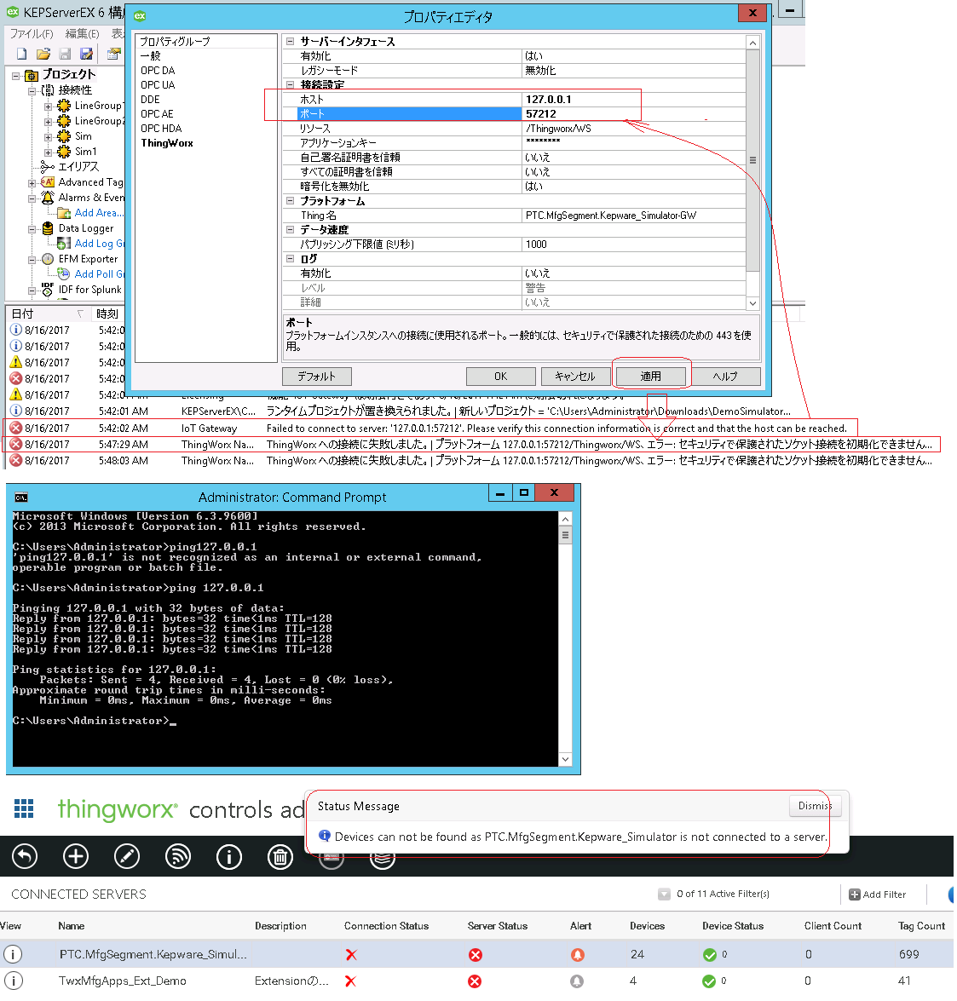This screenshot has width=957, height=1001.
Task: Click the Add Area... link in tree
Action: [99, 213]
